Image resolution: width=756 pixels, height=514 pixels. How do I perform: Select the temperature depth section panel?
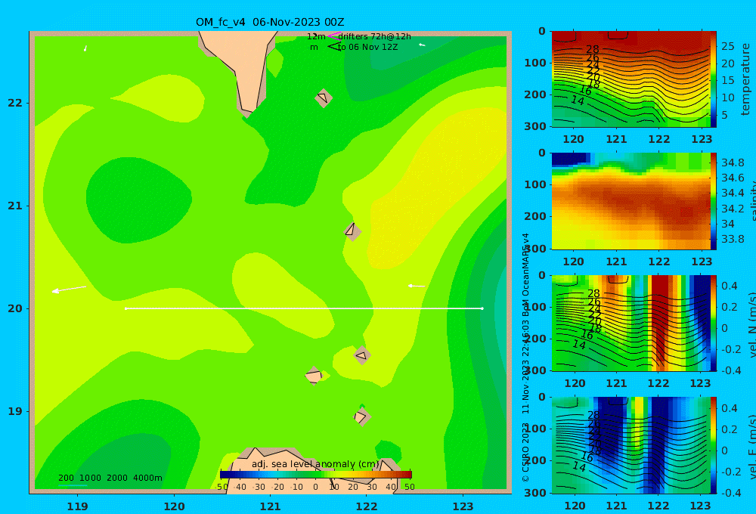pos(631,79)
